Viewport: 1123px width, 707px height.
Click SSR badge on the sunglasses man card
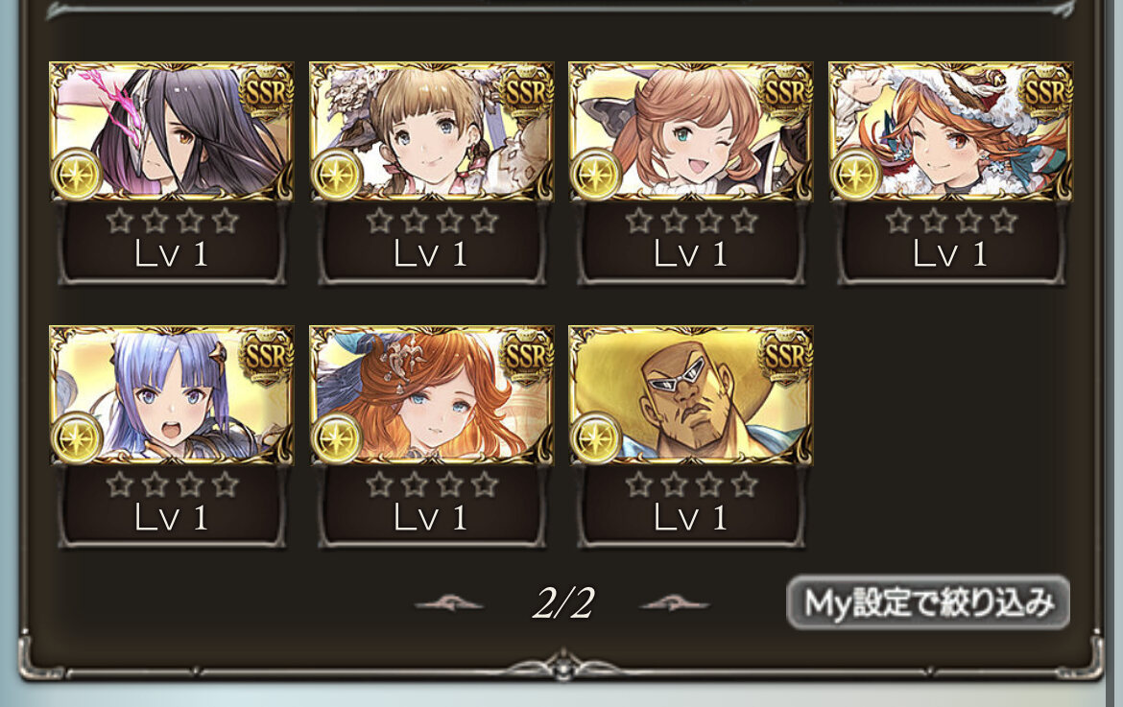pyautogui.click(x=786, y=356)
